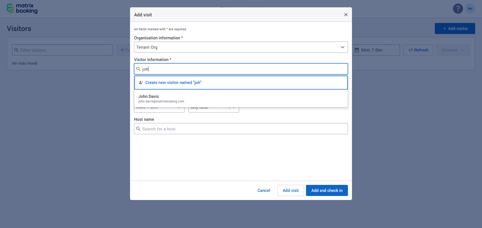Click the calendar icon beside Mon, 1 Dec
The width and height of the screenshot is (482, 228).
click(357, 50)
